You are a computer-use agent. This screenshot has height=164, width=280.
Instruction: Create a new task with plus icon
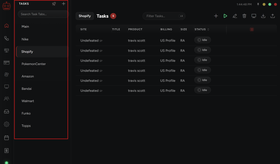tap(216, 16)
